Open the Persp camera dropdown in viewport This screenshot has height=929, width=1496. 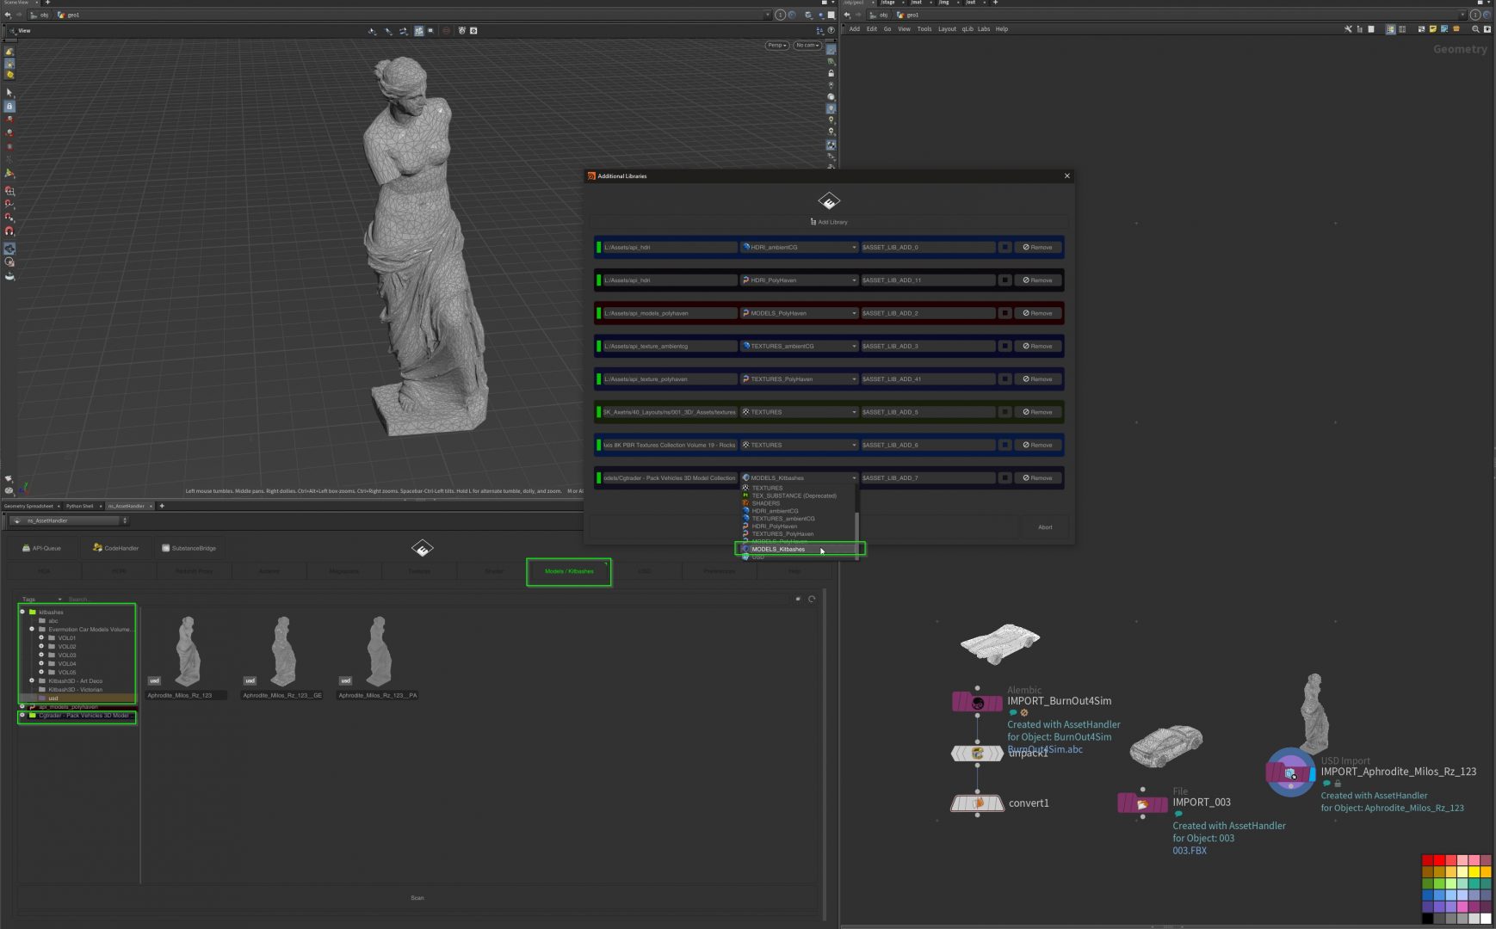[x=776, y=46]
